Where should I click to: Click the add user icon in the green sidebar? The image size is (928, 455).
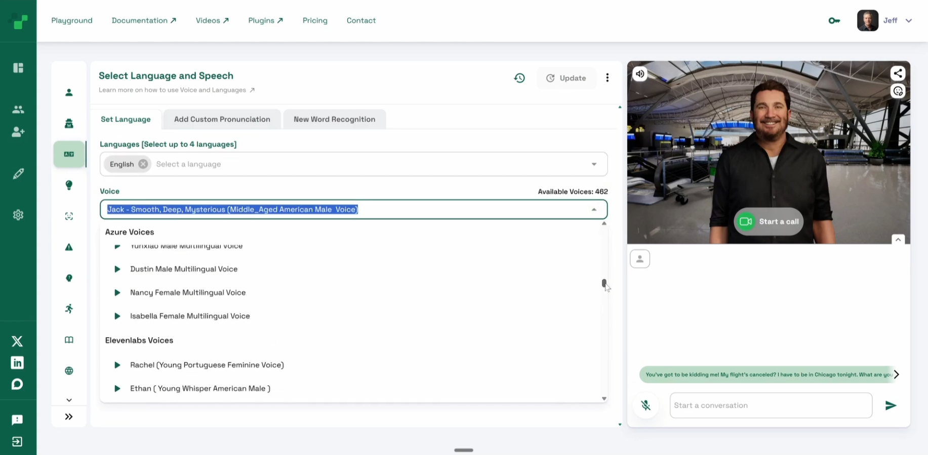(x=18, y=132)
